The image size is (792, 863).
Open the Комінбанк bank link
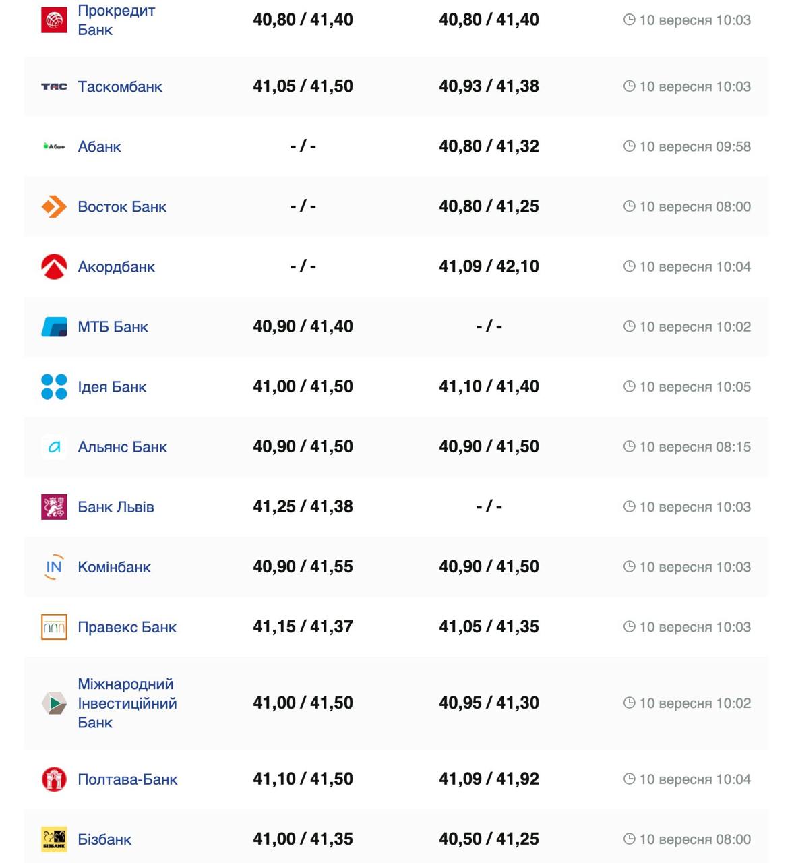pos(114,567)
